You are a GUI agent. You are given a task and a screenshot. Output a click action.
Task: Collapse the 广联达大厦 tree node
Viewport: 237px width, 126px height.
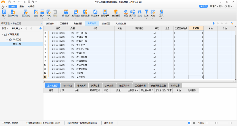tap(2, 34)
